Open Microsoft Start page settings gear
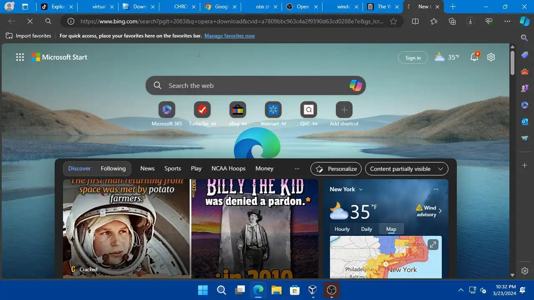This screenshot has width=534, height=300. [491, 57]
